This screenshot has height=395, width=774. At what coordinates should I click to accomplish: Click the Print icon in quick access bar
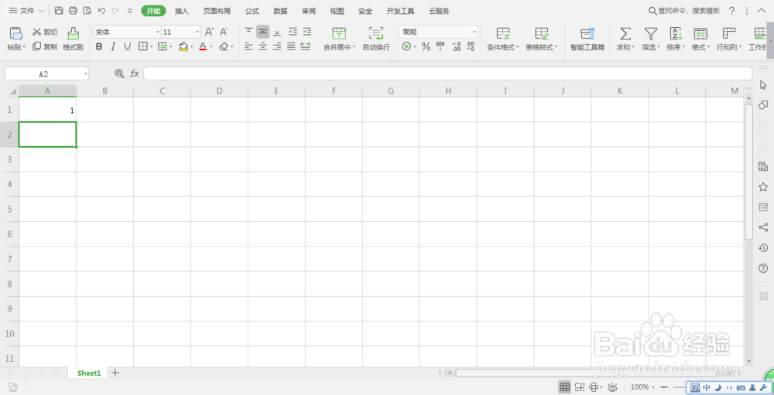click(73, 11)
